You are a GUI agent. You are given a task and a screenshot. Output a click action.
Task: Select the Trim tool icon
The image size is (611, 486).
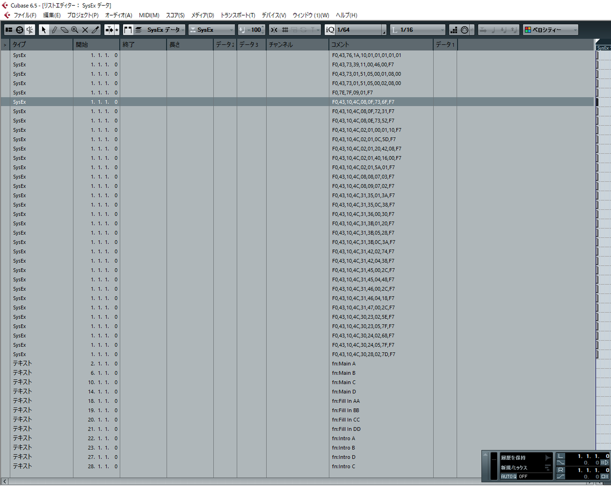pos(95,30)
